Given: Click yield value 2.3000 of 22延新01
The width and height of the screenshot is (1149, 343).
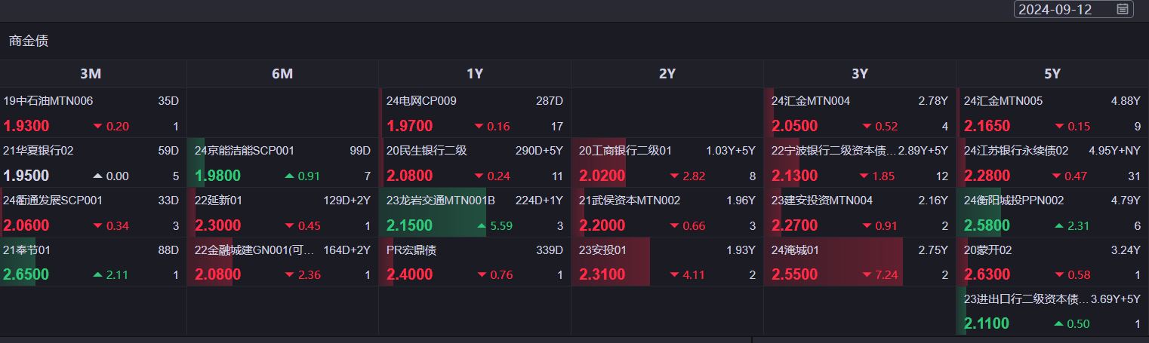Looking at the screenshot, I should [x=218, y=225].
